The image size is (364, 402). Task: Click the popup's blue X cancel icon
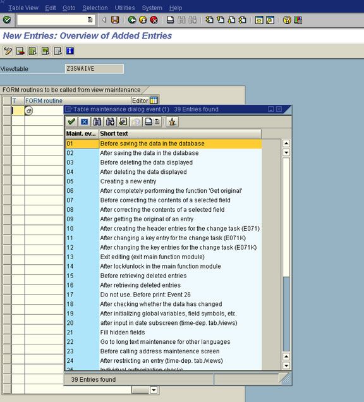click(x=84, y=122)
